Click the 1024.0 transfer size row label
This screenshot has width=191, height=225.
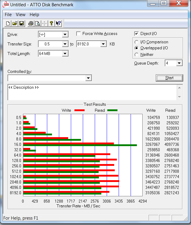click(x=16, y=177)
